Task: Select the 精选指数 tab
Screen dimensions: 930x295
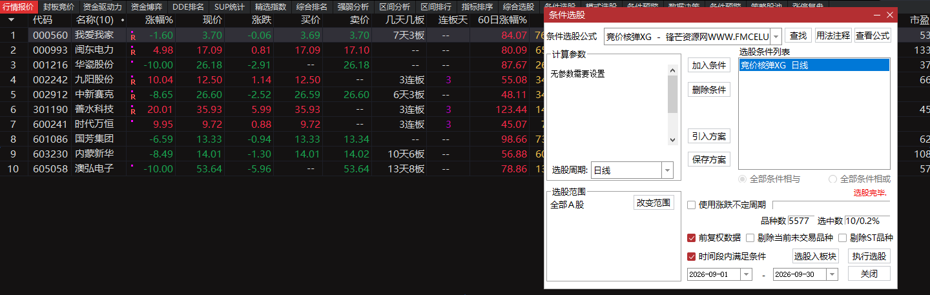Action: tap(271, 7)
